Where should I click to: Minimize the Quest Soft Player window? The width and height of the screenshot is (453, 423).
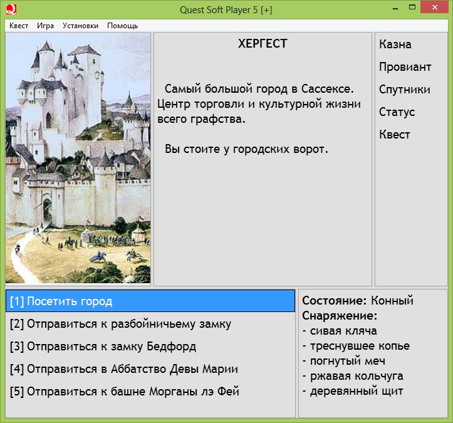[395, 8]
